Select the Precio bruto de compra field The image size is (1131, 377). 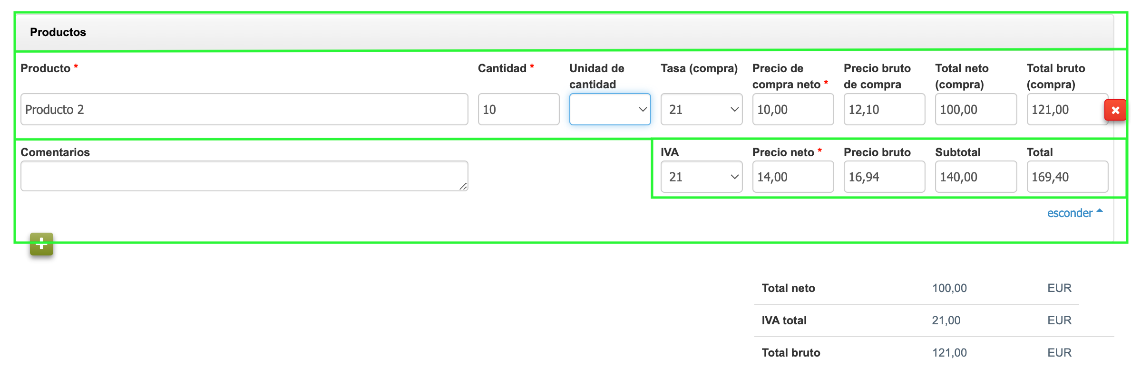(884, 110)
